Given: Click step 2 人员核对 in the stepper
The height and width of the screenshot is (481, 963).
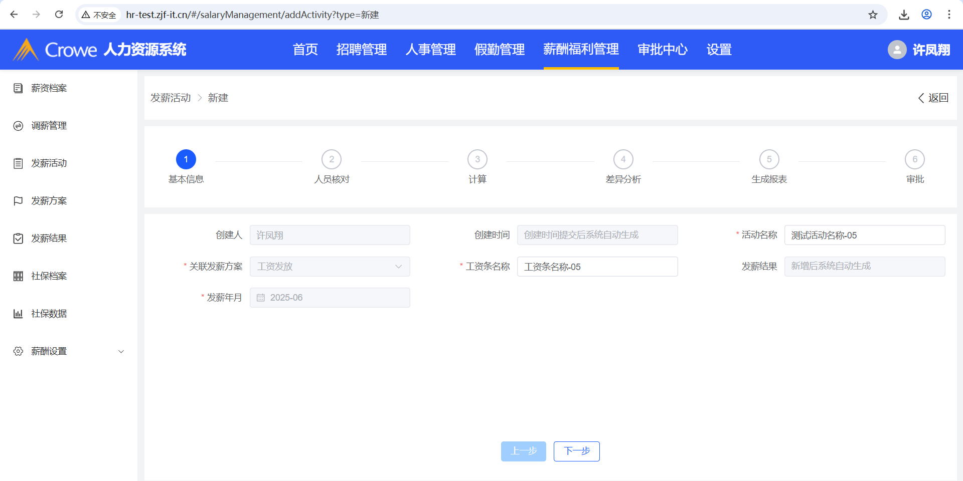Looking at the screenshot, I should 331,160.
